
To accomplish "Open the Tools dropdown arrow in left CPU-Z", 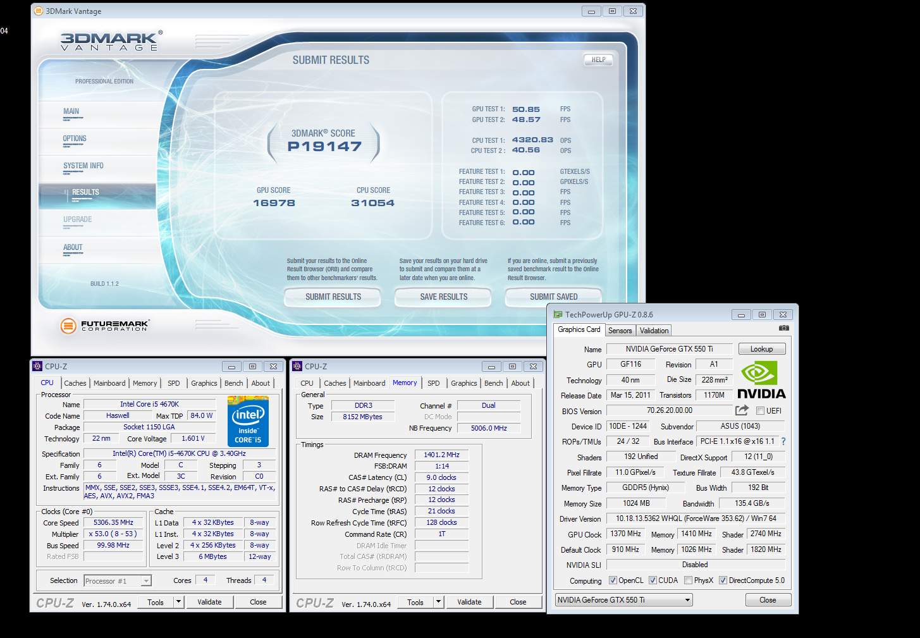I will point(178,602).
